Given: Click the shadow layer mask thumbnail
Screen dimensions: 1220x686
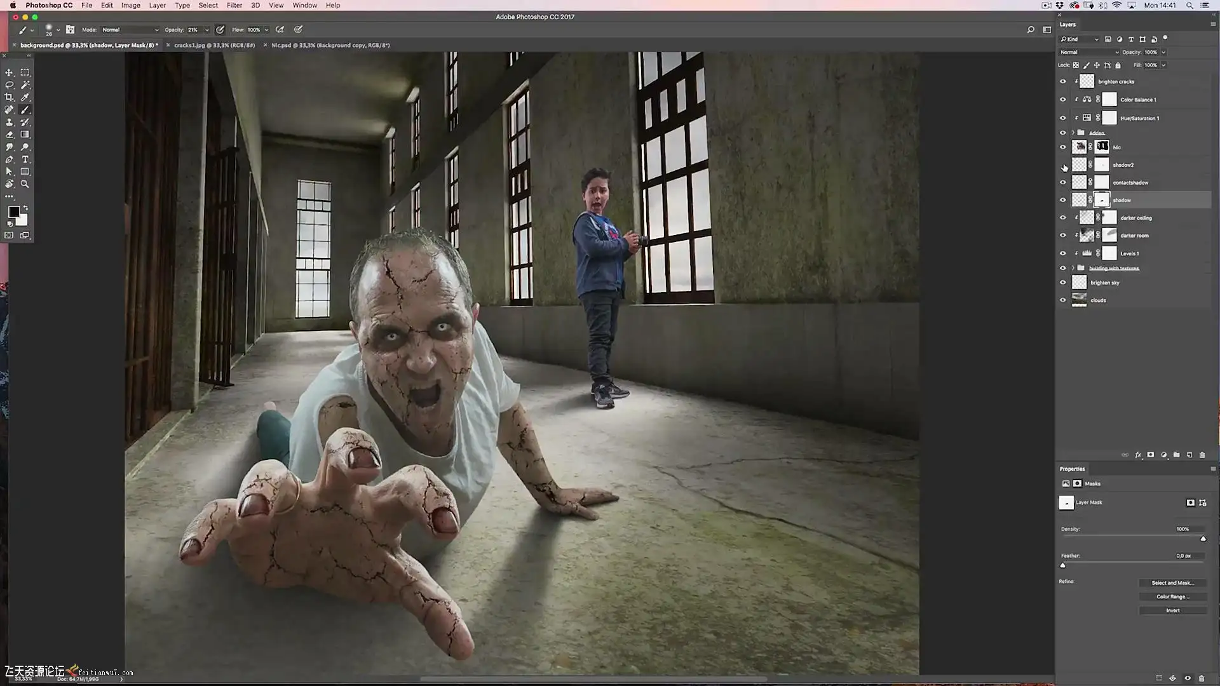Looking at the screenshot, I should point(1102,200).
